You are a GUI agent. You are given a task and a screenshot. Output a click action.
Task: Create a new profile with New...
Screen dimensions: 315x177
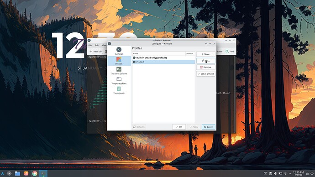coord(206,54)
